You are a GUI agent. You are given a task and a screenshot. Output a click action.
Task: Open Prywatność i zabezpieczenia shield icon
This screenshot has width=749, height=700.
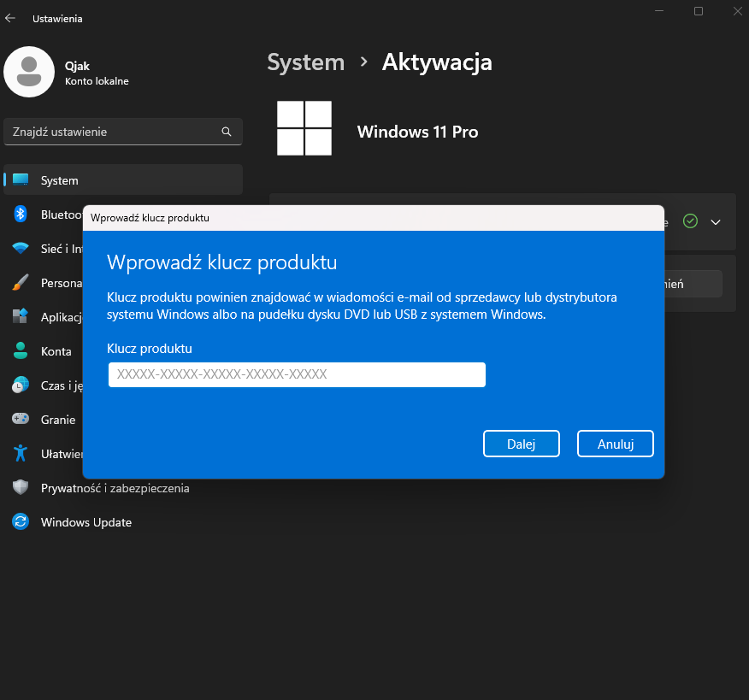click(20, 487)
